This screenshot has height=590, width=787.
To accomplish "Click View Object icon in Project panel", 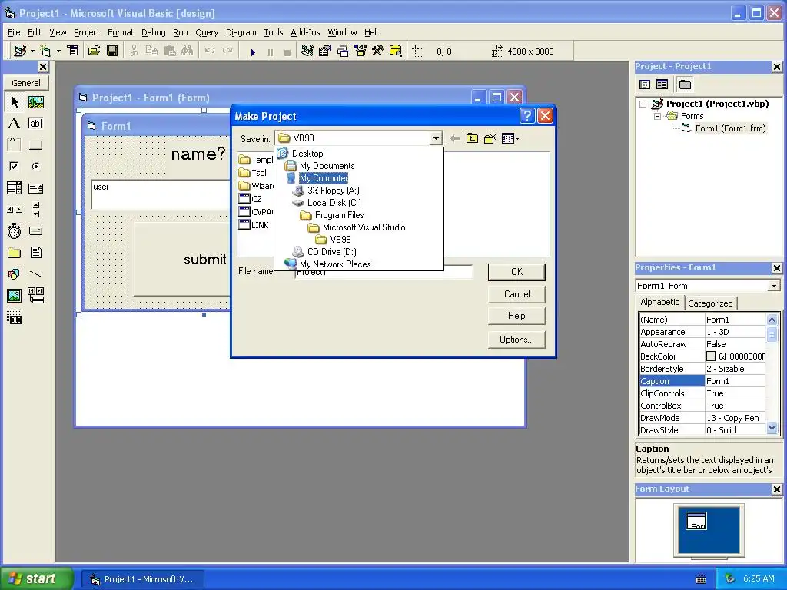I will coord(662,85).
